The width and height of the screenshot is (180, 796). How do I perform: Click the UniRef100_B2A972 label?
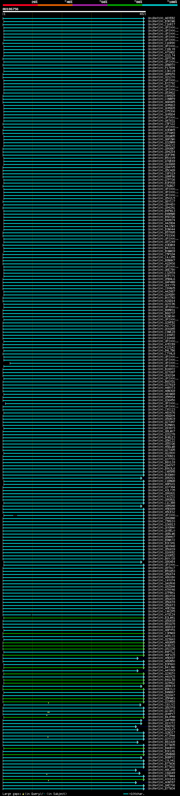click(161, 369)
